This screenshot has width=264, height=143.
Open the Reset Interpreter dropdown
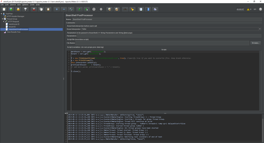[260, 29]
